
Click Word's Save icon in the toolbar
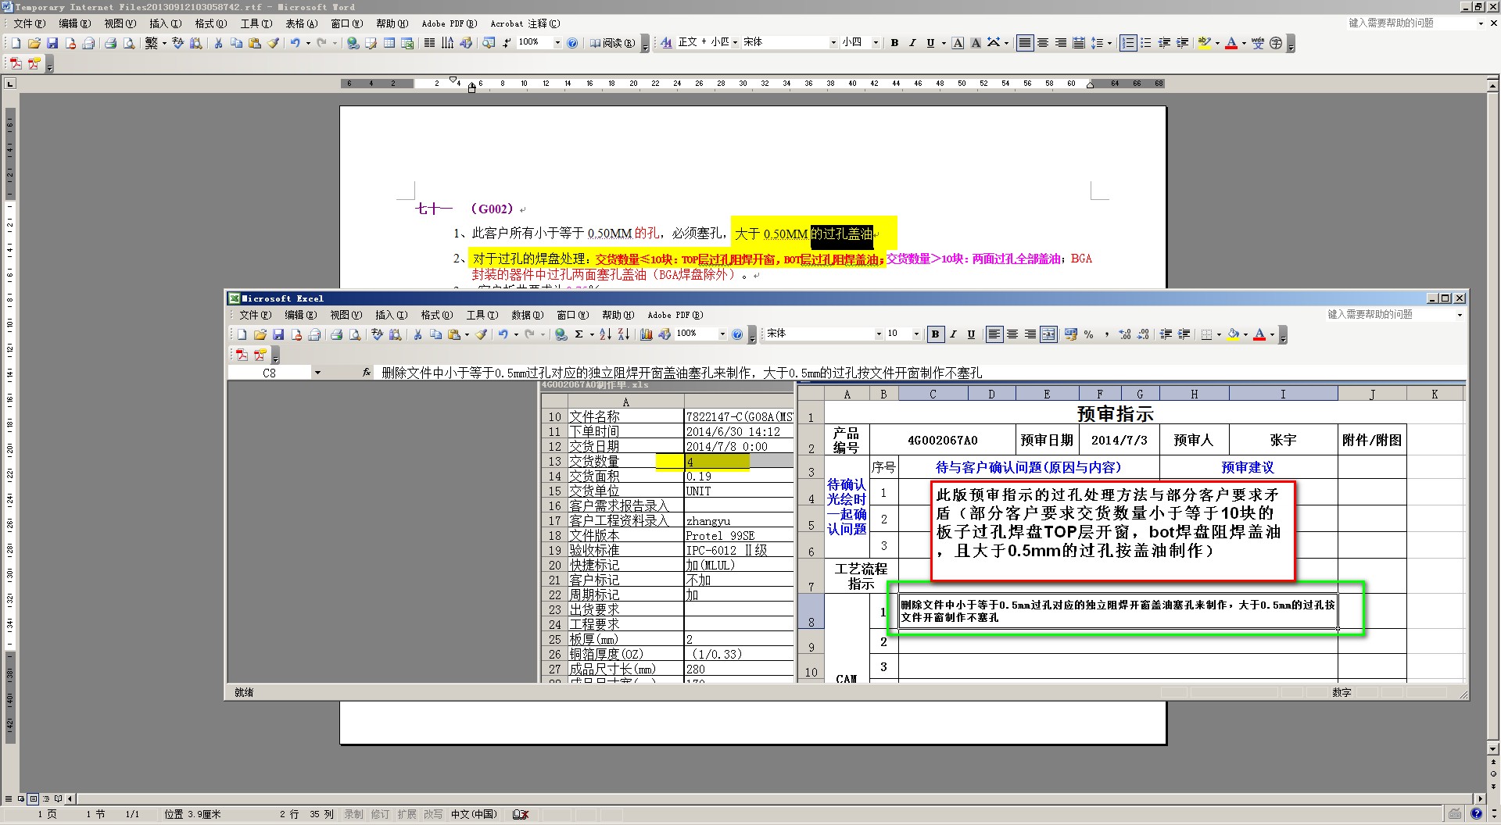tap(52, 43)
